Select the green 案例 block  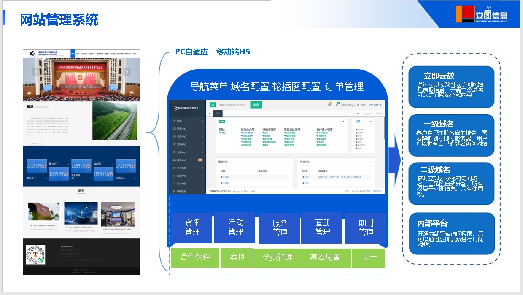237,257
